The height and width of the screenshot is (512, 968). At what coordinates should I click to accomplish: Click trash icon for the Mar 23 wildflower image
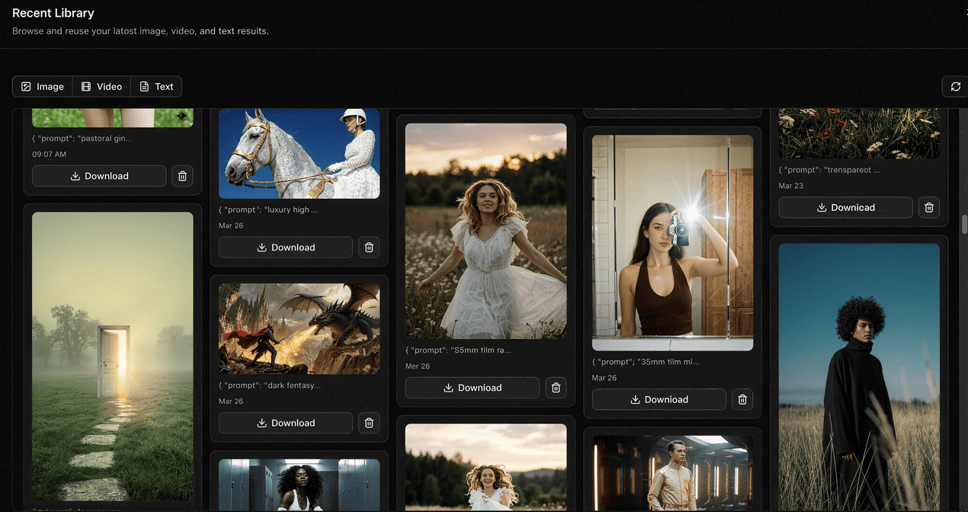pyautogui.click(x=928, y=207)
